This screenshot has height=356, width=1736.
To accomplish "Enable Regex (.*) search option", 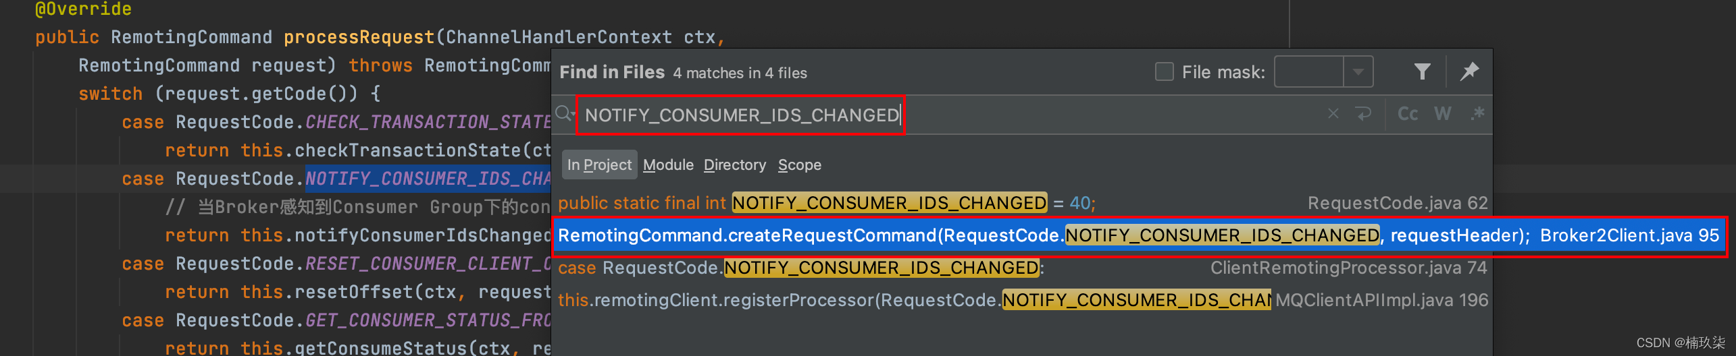I will (x=1477, y=114).
